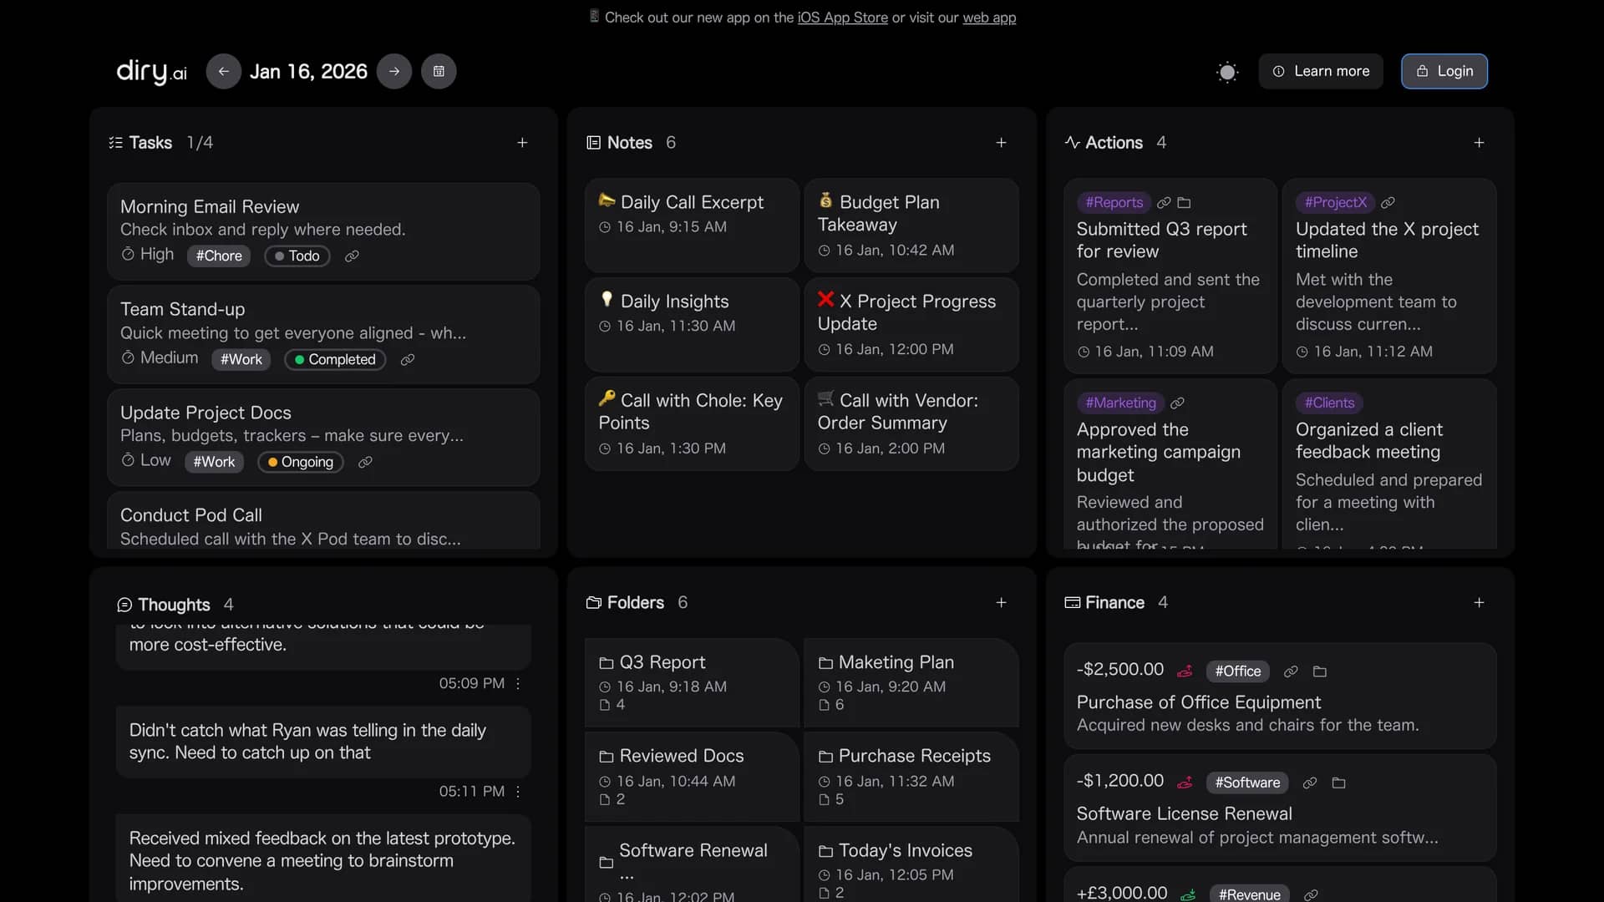Add a new action with plus

point(1479,143)
